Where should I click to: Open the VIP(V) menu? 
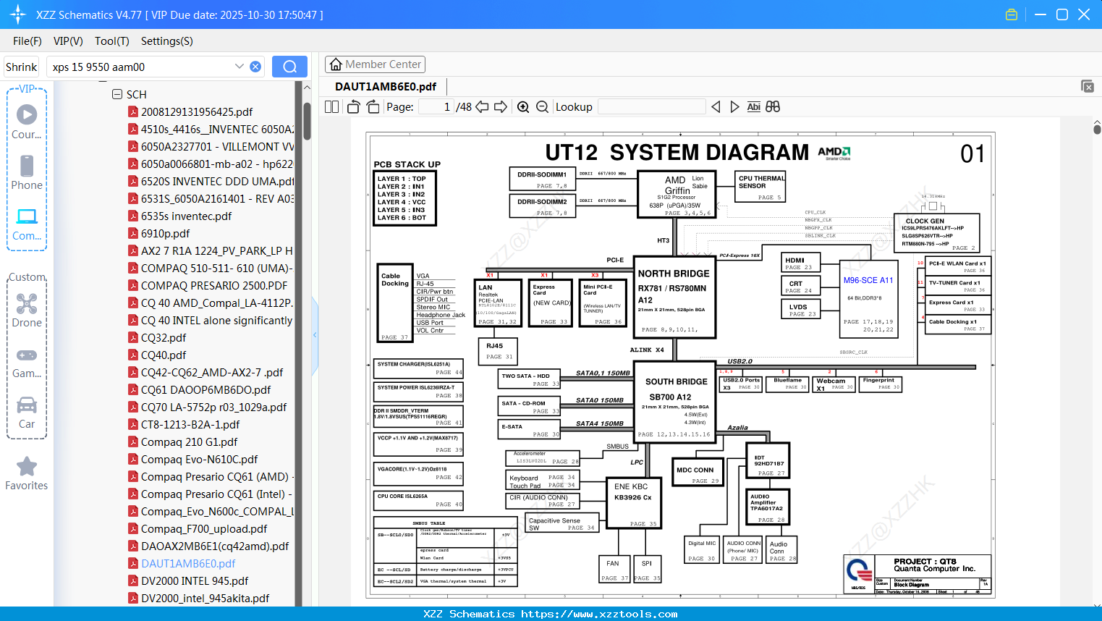coord(68,41)
